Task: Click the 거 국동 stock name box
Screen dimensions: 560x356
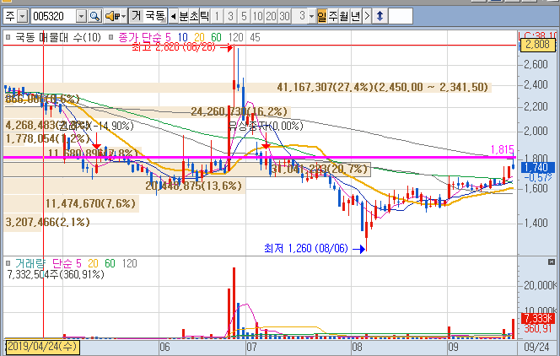Action: 148,16
